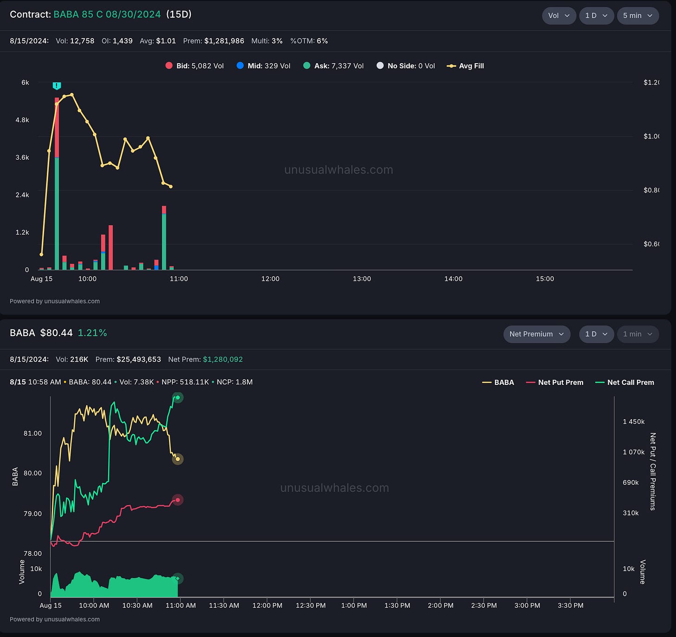Click the red Bid color dot
The image size is (676, 637).
[169, 65]
